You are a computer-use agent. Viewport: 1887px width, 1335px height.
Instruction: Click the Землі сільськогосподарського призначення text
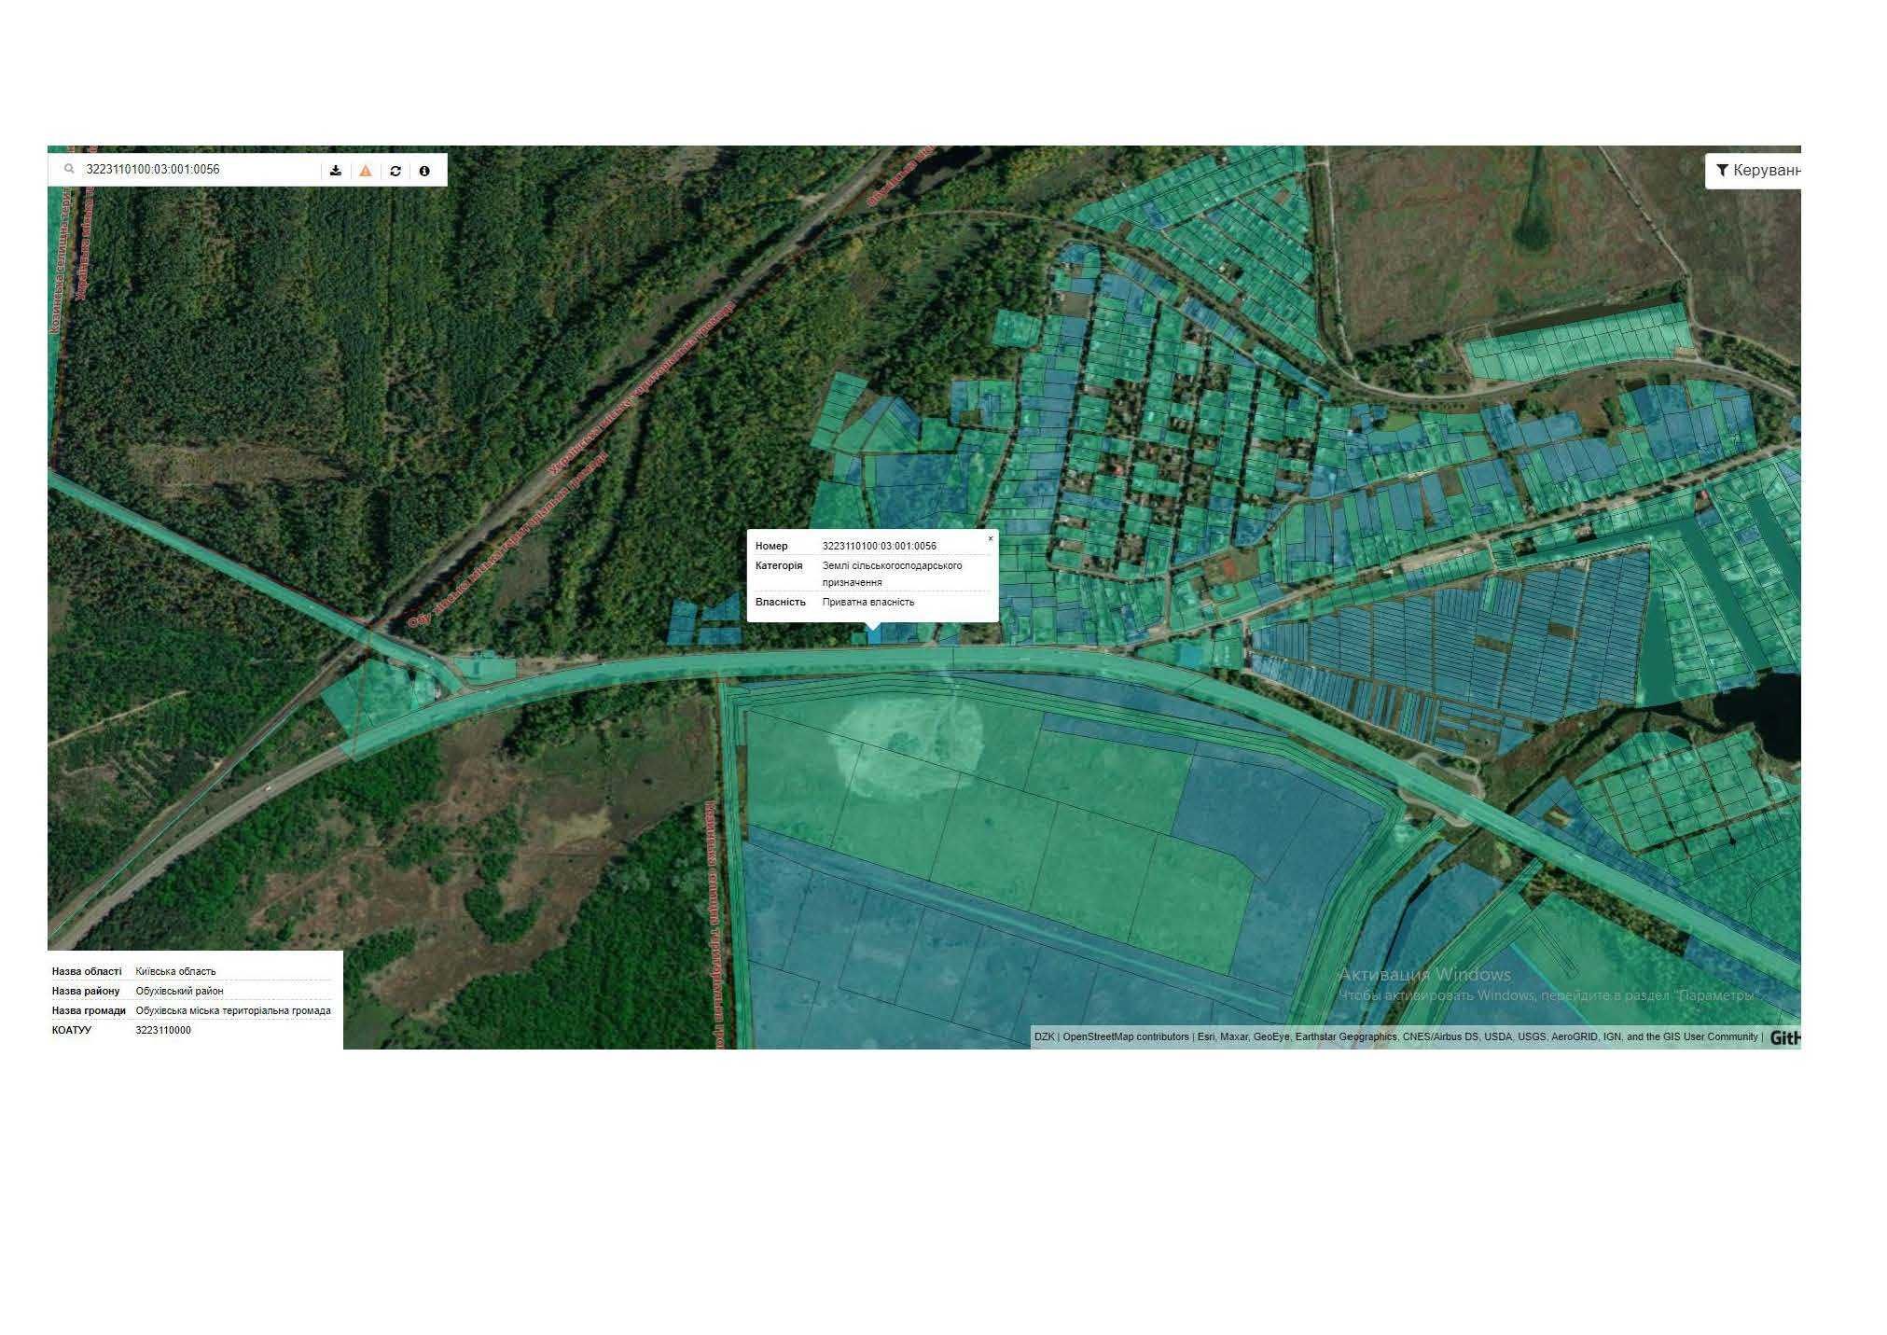coord(892,574)
